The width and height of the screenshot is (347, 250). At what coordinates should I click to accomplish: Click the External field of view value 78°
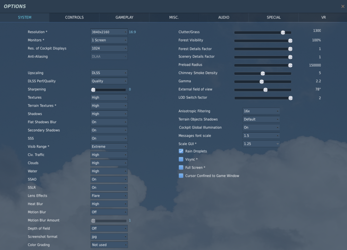coord(318,89)
